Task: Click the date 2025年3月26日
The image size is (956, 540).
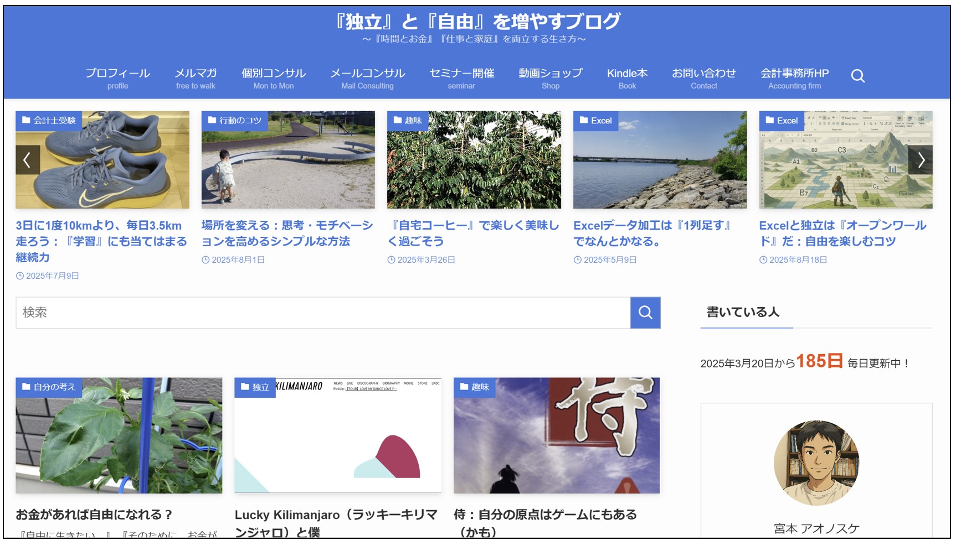Action: coord(426,259)
